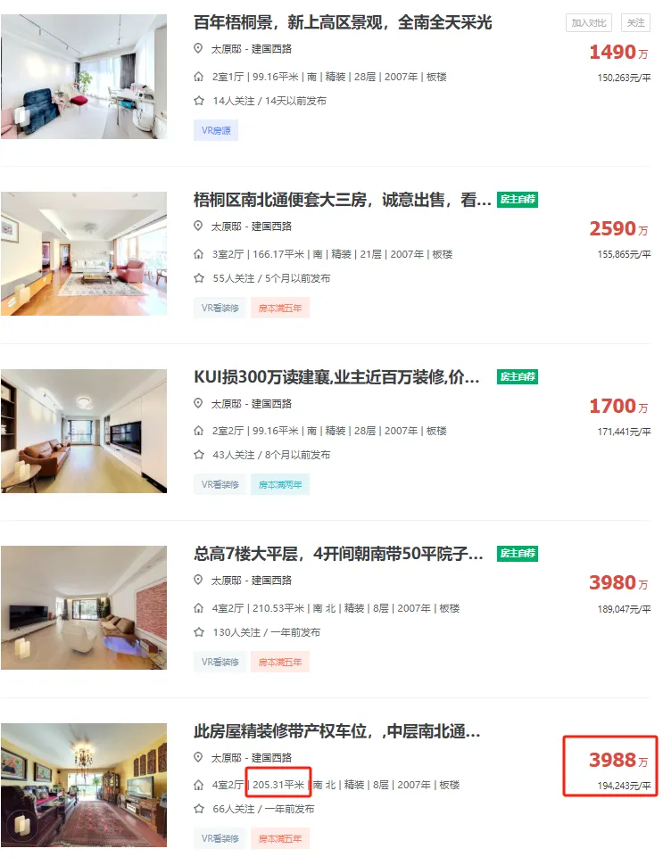This screenshot has height=865, width=663.
Task: Click the star icon next to 43人关注
Action: click(199, 455)
